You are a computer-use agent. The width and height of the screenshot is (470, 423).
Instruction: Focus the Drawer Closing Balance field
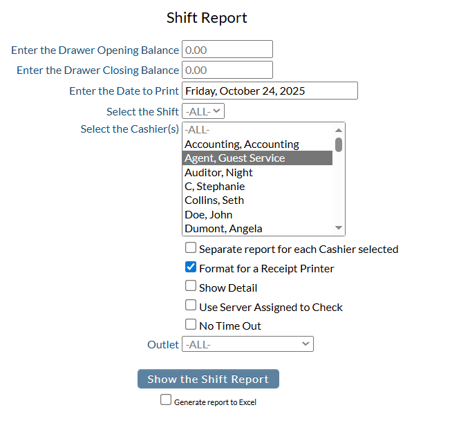(x=227, y=70)
